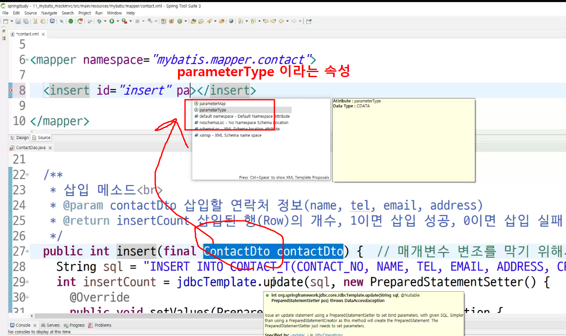Open the Run Last Tool dropdown arrow

130,21
